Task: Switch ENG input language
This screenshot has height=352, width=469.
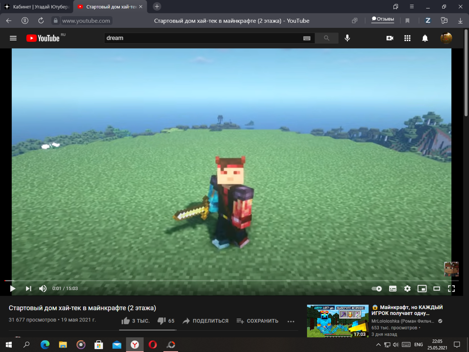Action: (419, 345)
